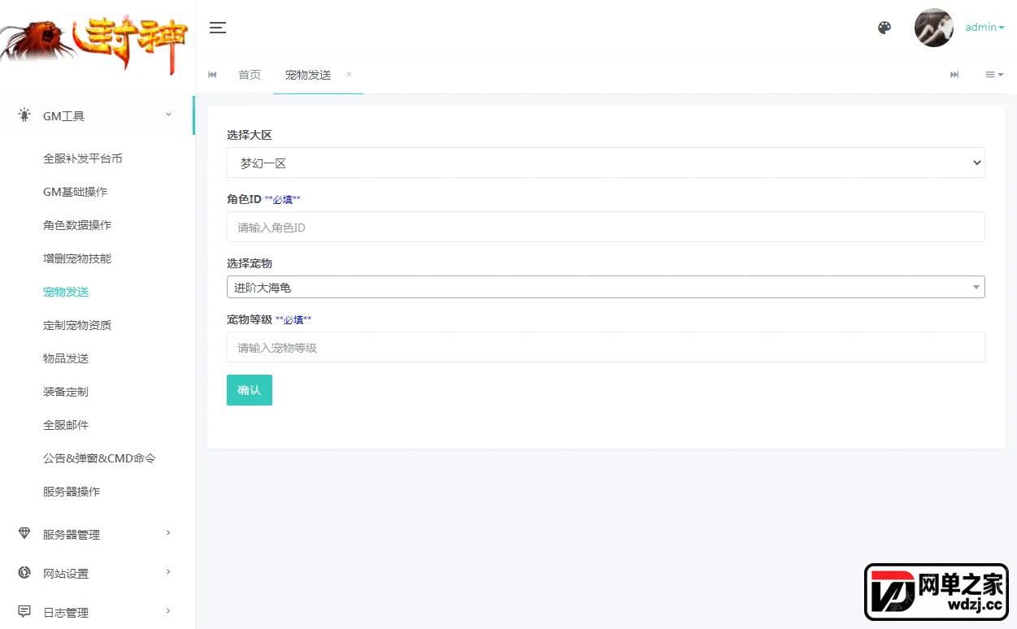Image resolution: width=1017 pixels, height=629 pixels.
Task: Open the 选择宠物 combo box
Action: (x=606, y=287)
